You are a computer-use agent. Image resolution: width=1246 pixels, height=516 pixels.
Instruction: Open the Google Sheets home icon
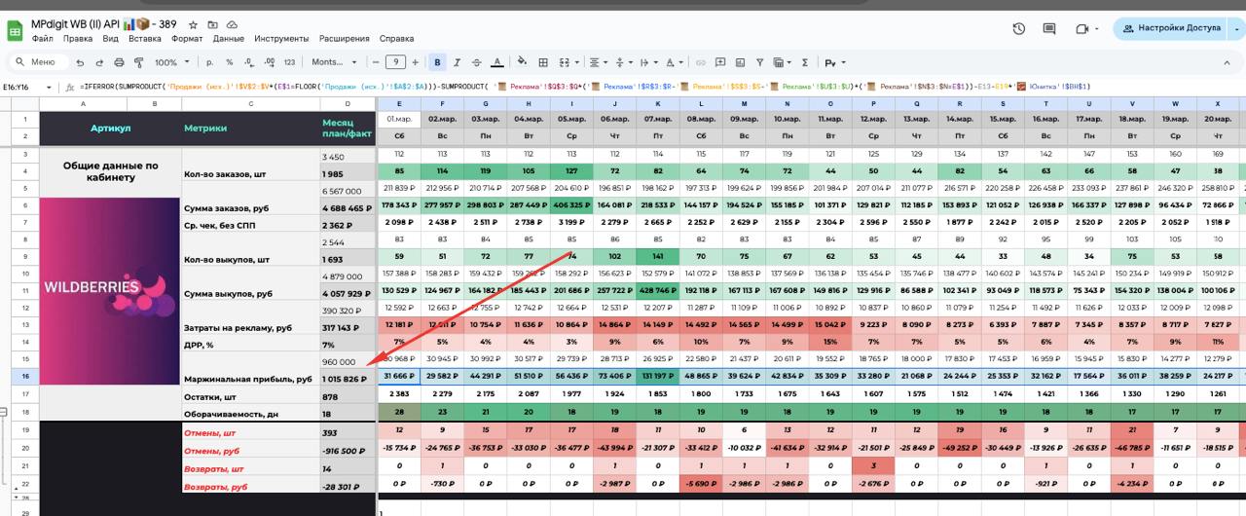[x=15, y=30]
